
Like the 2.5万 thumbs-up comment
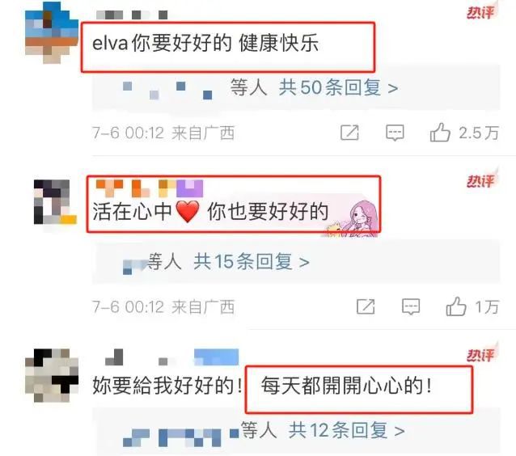(440, 133)
